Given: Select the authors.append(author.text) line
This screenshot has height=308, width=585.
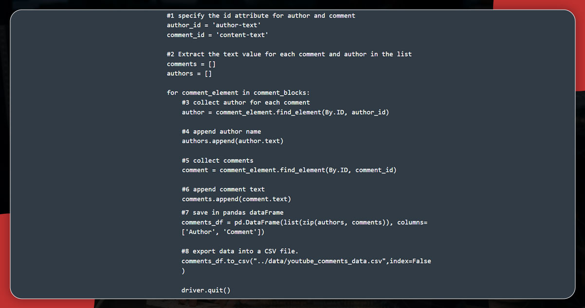Looking at the screenshot, I should click(x=233, y=141).
